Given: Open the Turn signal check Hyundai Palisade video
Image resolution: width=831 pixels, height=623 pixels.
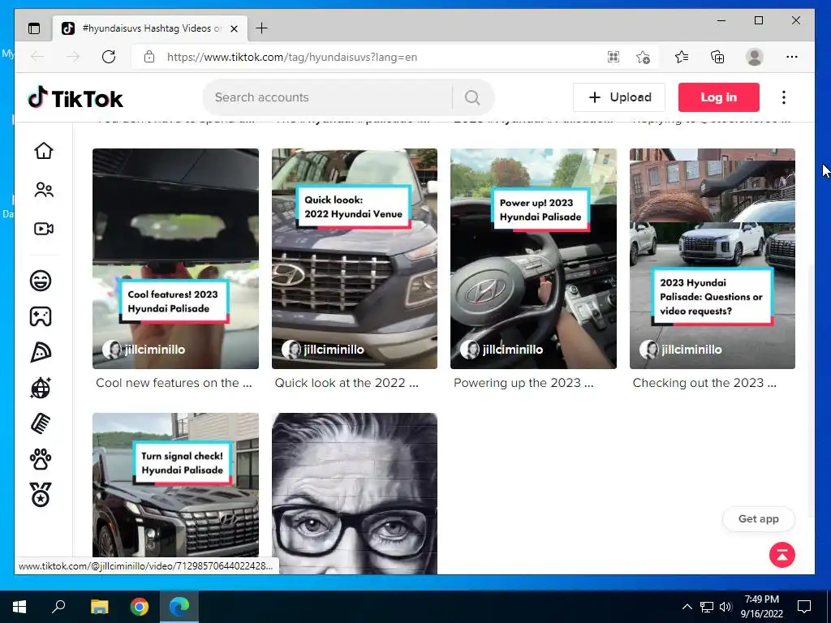Looking at the screenshot, I should [175, 494].
